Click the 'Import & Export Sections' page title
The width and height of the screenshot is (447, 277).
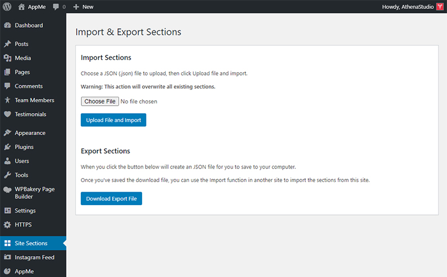pos(128,32)
